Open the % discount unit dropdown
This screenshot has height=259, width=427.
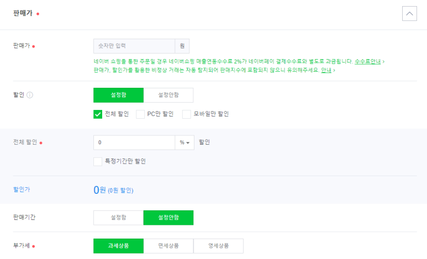184,142
